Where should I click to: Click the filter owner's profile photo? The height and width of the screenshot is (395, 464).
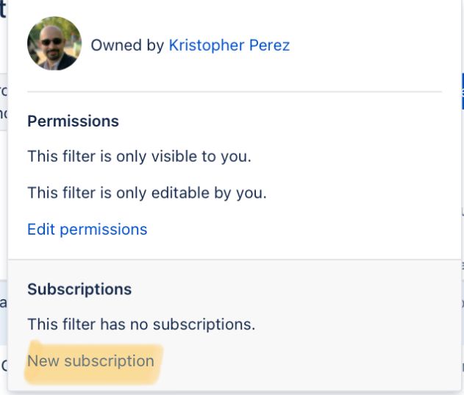(x=54, y=43)
